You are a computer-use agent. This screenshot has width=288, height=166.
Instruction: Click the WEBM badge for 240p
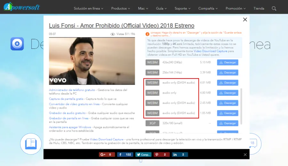click(x=152, y=63)
